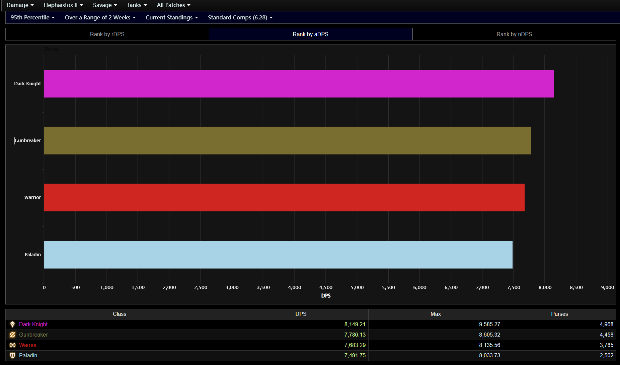Click the magenta Dark Knight bar
This screenshot has width=620, height=365.
click(299, 84)
